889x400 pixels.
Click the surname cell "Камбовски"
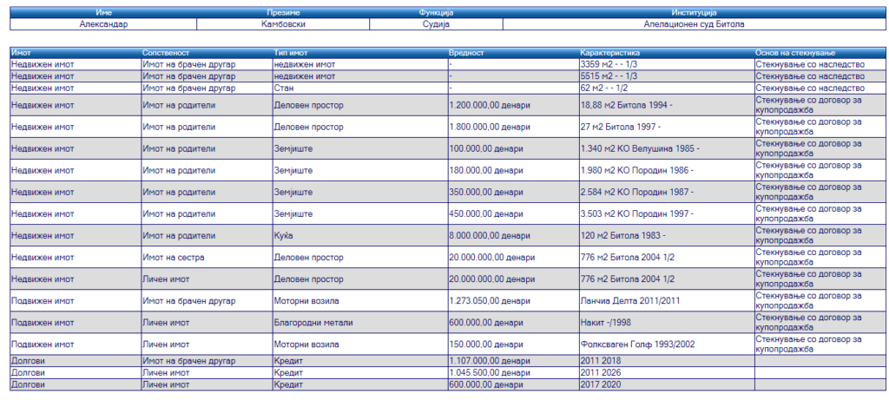coord(283,24)
